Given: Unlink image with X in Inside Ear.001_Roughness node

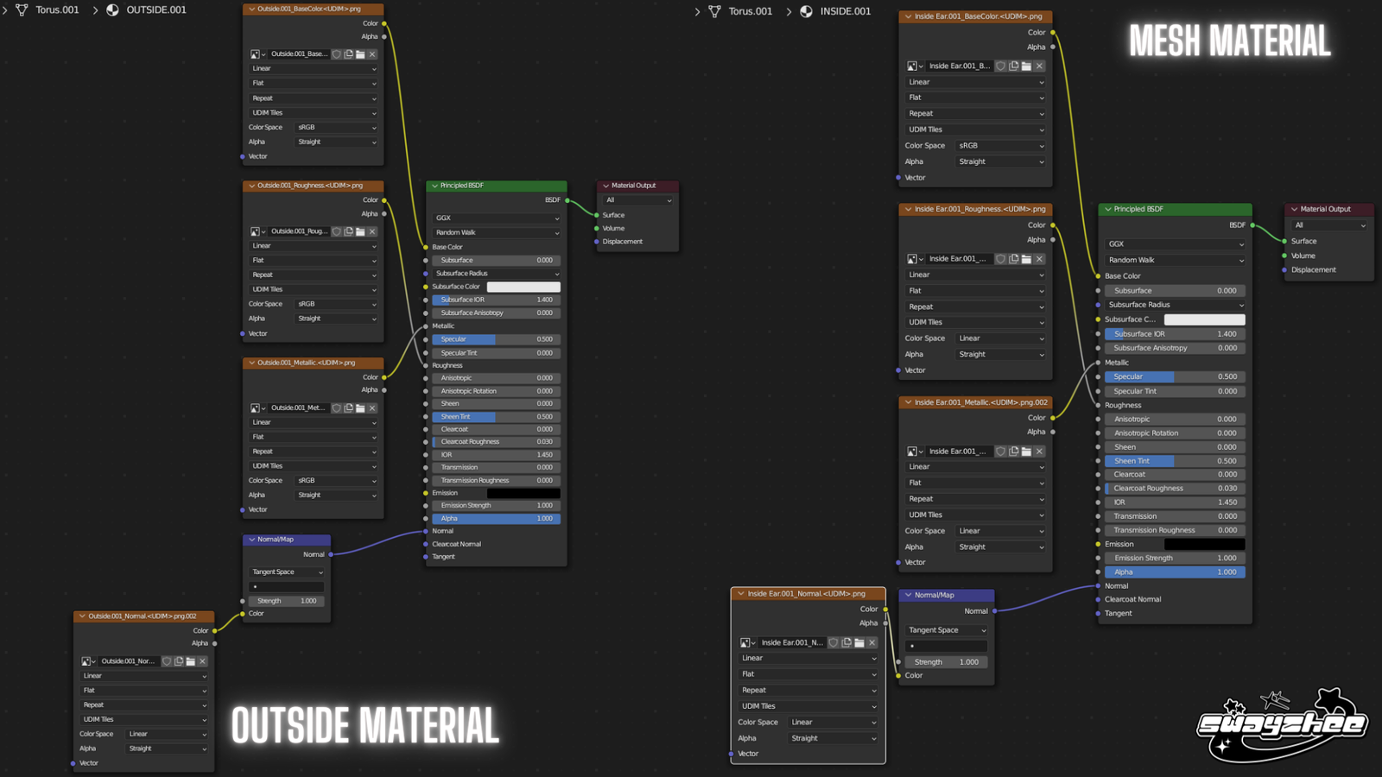Looking at the screenshot, I should (x=1039, y=259).
